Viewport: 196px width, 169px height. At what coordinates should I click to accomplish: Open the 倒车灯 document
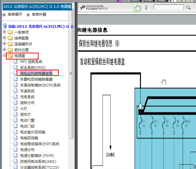coord(25,115)
